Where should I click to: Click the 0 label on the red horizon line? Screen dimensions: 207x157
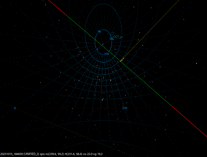click(15, 108)
